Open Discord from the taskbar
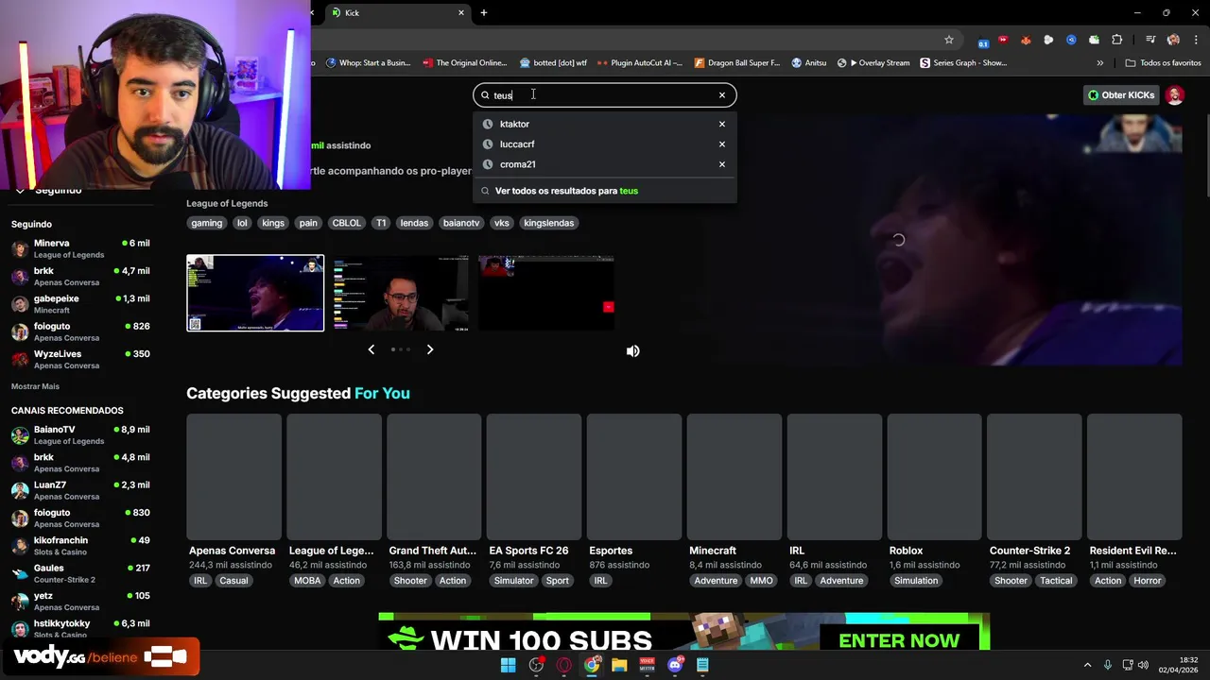This screenshot has height=680, width=1210. (675, 665)
